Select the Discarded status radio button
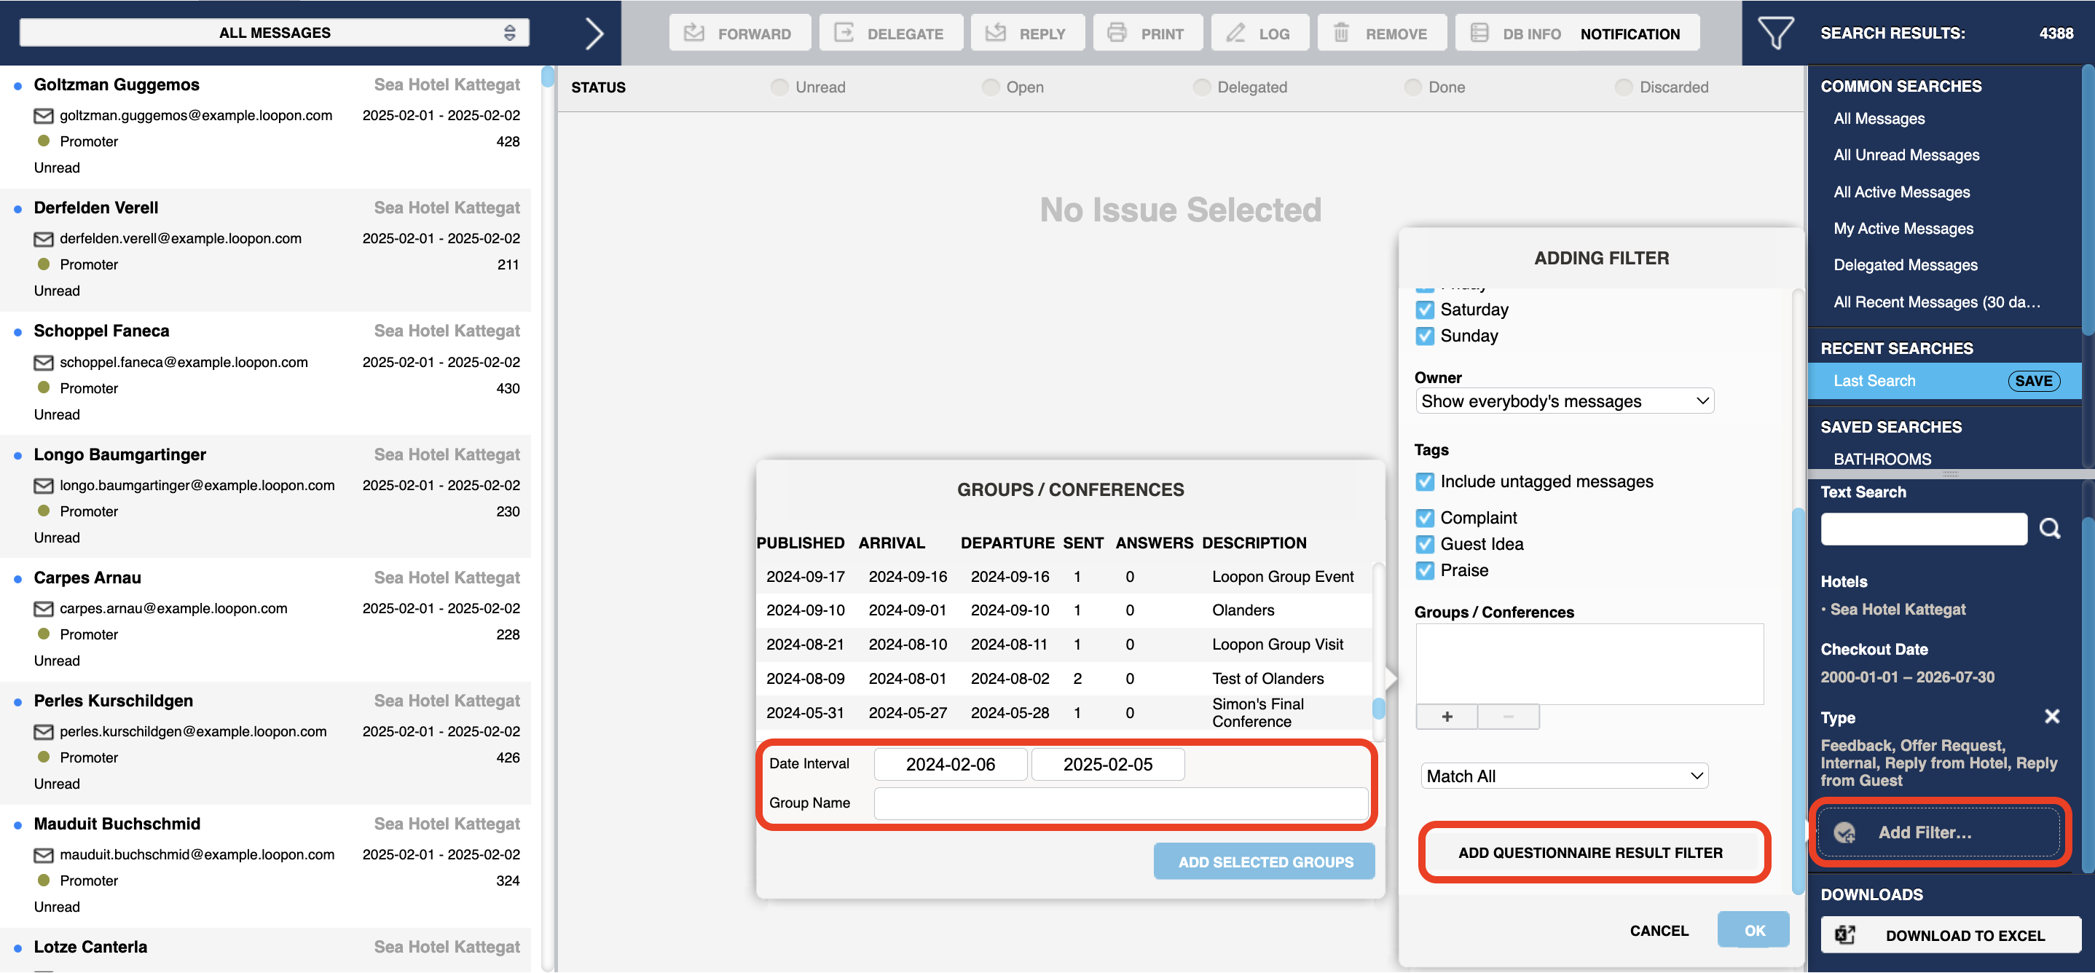 coord(1623,87)
